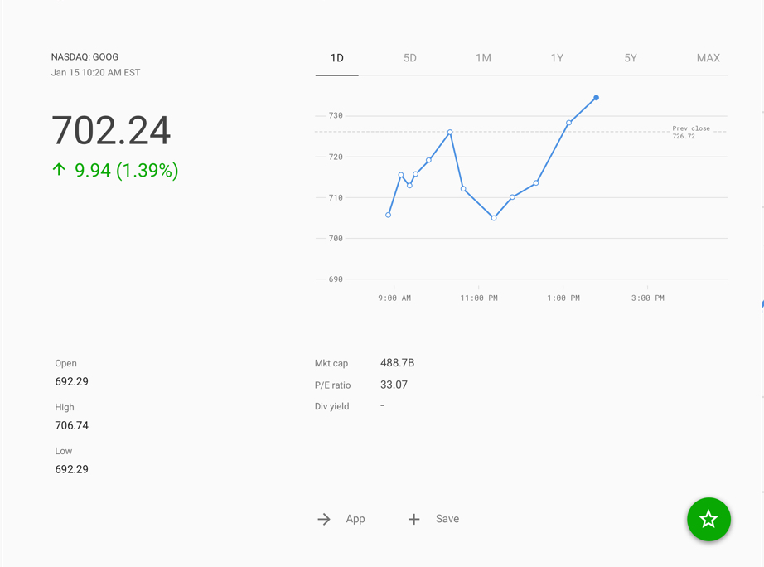Select the 1Y time range tab

(557, 58)
